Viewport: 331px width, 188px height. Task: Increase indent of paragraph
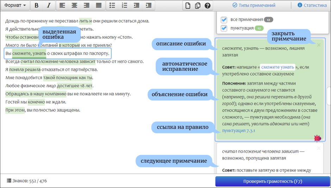point(149,6)
